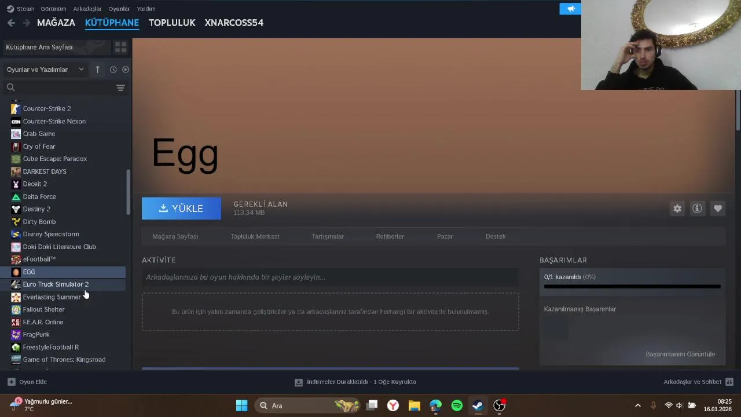Screen dimensions: 741x417
Task: Go to KÜTÜPHANE tab
Action: tap(112, 23)
